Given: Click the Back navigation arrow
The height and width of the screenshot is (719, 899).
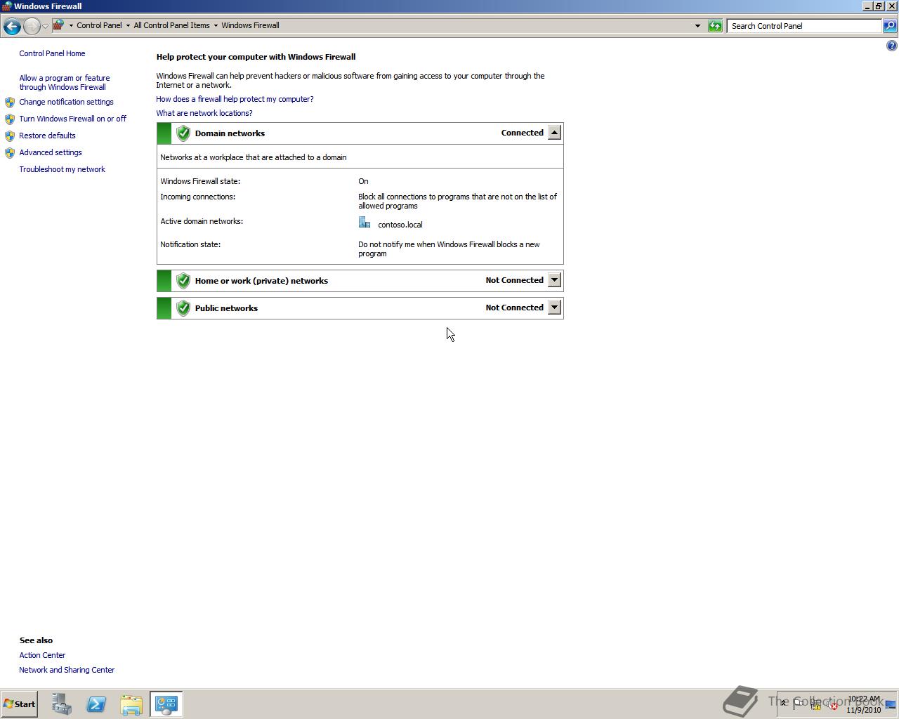Looking at the screenshot, I should pyautogui.click(x=11, y=26).
